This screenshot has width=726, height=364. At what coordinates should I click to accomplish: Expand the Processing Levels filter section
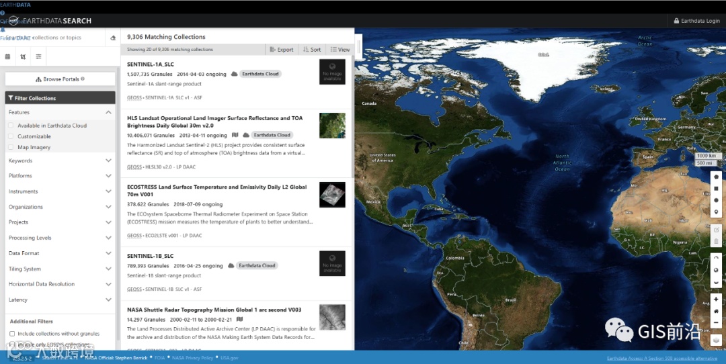(61, 238)
